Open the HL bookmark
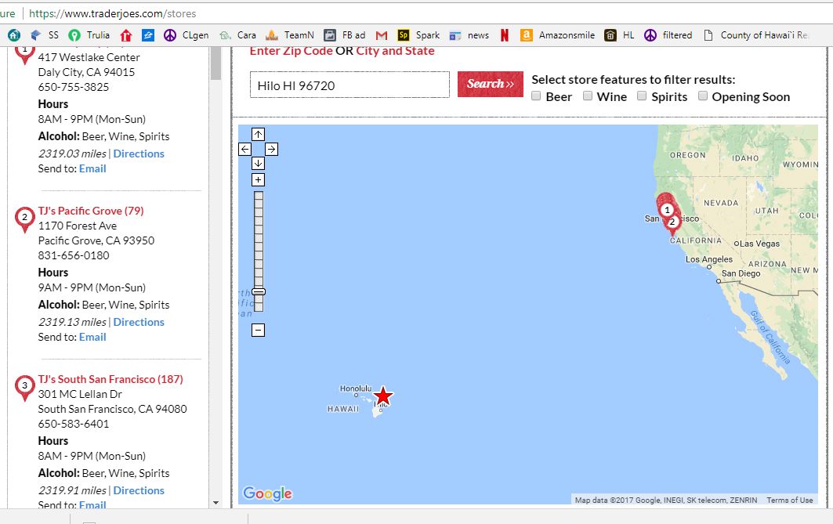Viewport: 833px width, 524px height. (619, 35)
